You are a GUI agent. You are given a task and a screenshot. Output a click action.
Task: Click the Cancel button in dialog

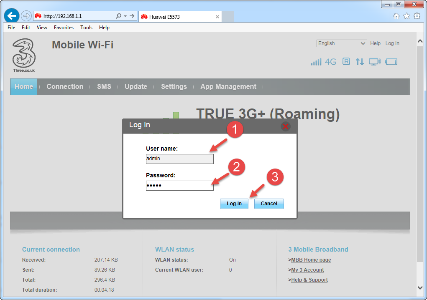click(269, 204)
